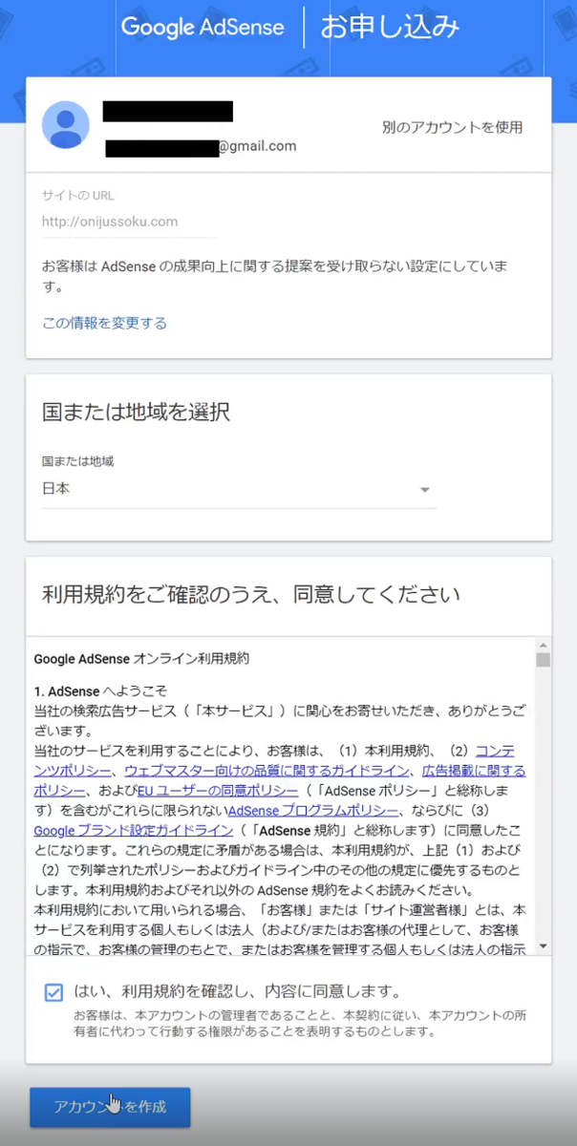The image size is (577, 1146).
Task: Click the 利用規約をご確認のうえ、同意してください heading
Action: click(x=251, y=595)
